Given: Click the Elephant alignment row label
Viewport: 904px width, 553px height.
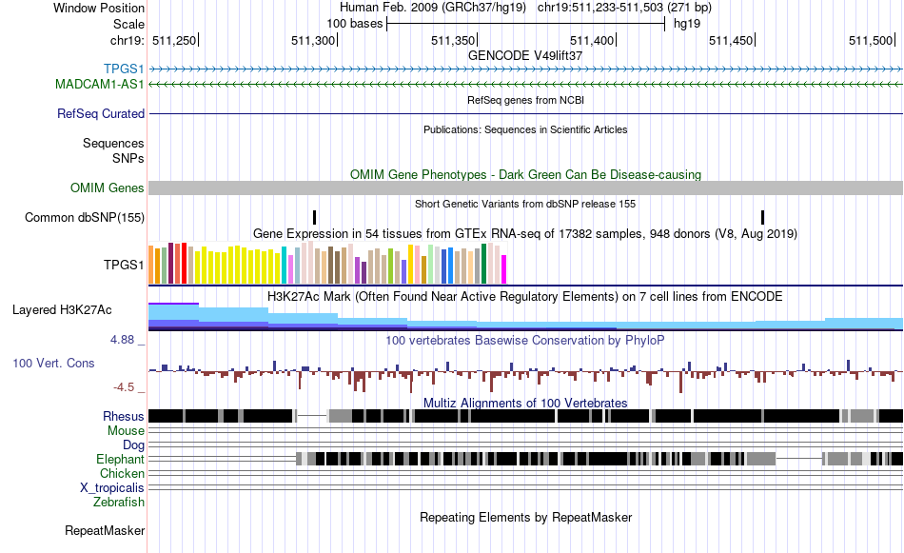Looking at the screenshot, I should (120, 459).
